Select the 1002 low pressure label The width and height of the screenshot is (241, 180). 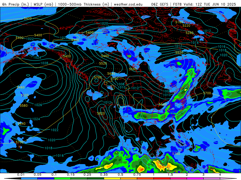pos(168,77)
